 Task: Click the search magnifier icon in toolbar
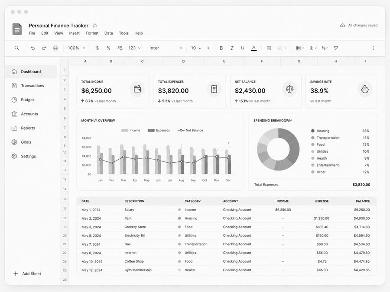(16, 48)
